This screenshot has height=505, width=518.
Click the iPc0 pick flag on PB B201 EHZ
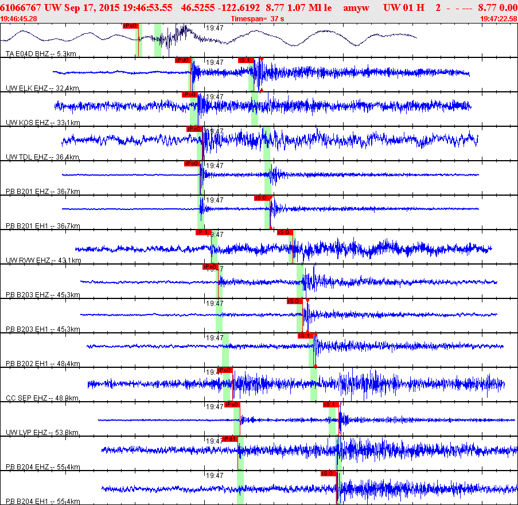pyautogui.click(x=192, y=164)
